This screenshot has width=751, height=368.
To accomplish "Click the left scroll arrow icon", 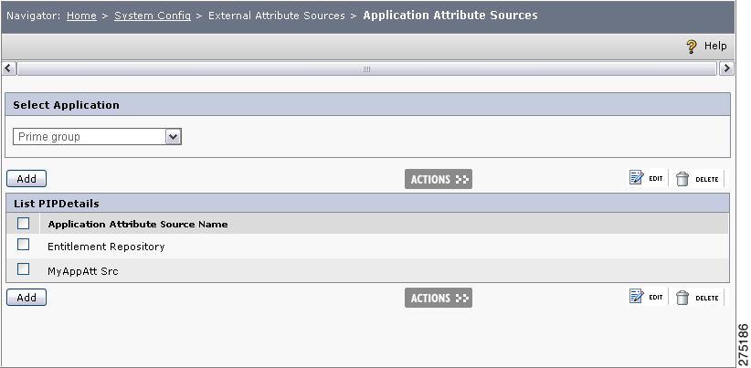I will click(8, 68).
